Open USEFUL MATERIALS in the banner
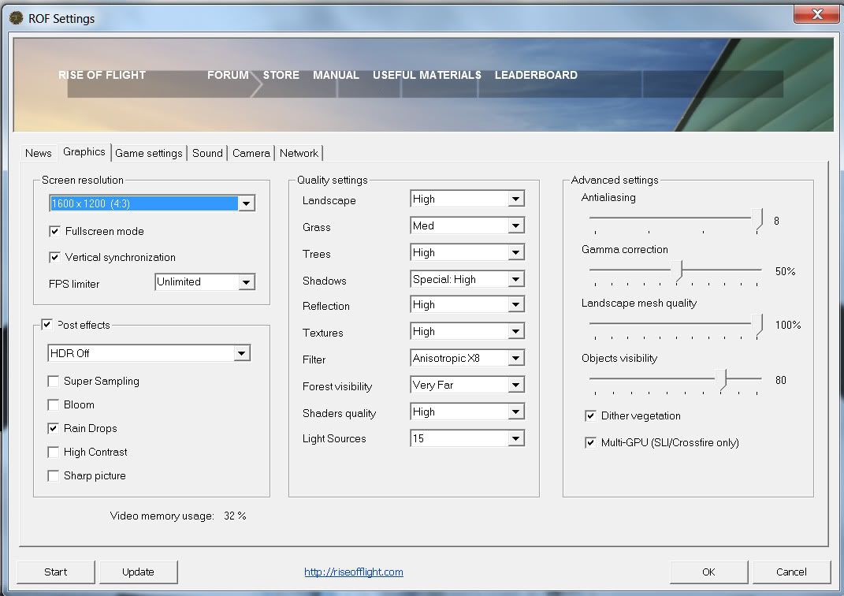This screenshot has width=844, height=596. tap(427, 75)
